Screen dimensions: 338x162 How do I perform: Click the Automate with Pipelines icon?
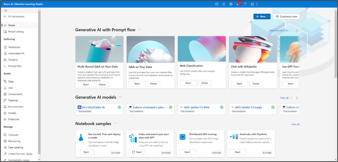click(x=234, y=137)
